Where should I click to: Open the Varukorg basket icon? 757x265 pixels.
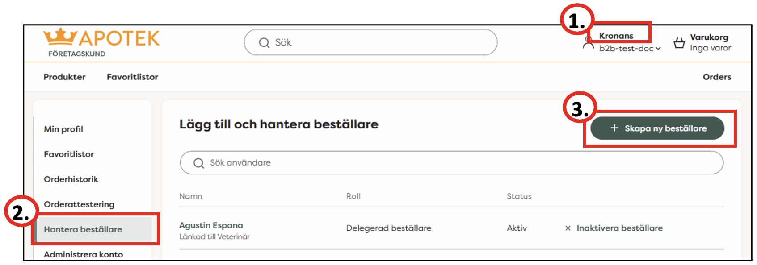tap(680, 42)
